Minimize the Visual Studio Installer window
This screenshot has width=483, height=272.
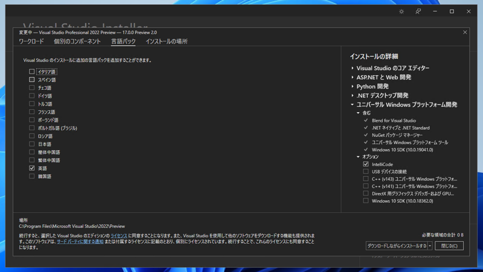tap(435, 11)
